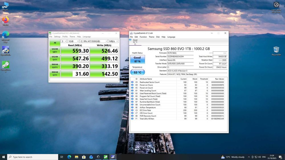
Task: Open CrystalDiskMark Language menu
Action: pyautogui.click(x=87, y=37)
